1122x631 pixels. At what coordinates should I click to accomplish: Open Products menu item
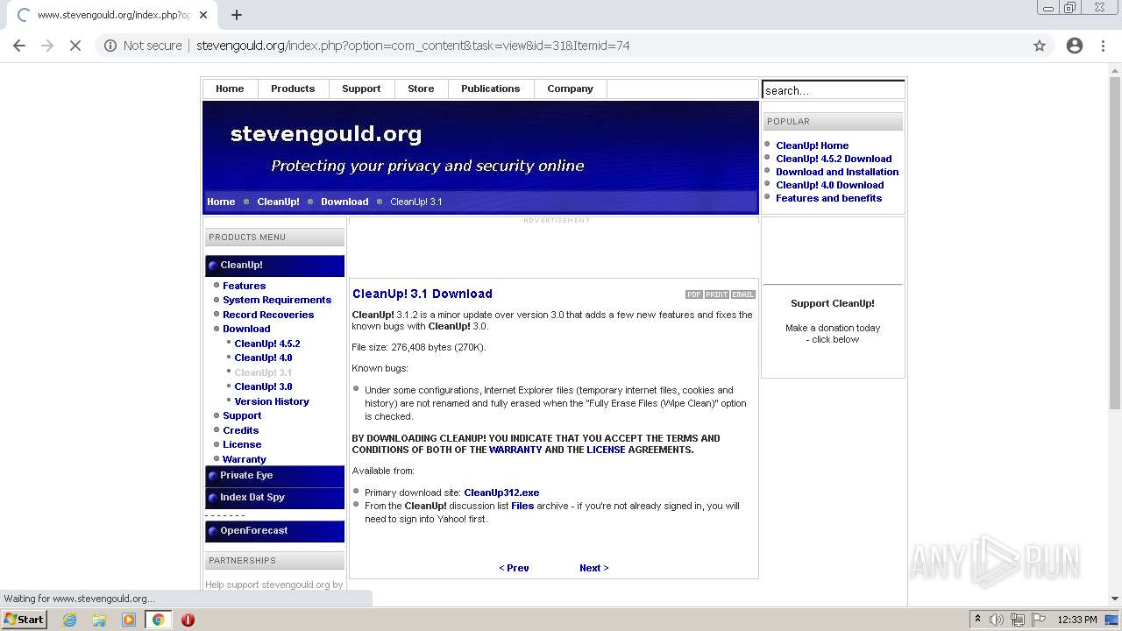[293, 89]
